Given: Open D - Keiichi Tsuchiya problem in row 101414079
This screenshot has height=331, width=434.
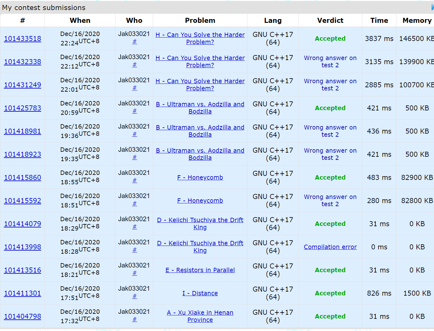Looking at the screenshot, I should pyautogui.click(x=200, y=220).
